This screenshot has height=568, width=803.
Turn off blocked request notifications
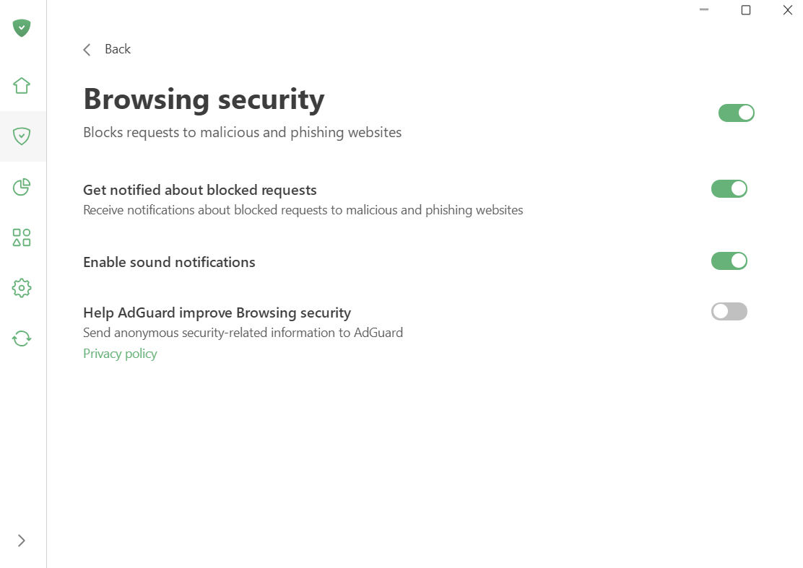[729, 188]
